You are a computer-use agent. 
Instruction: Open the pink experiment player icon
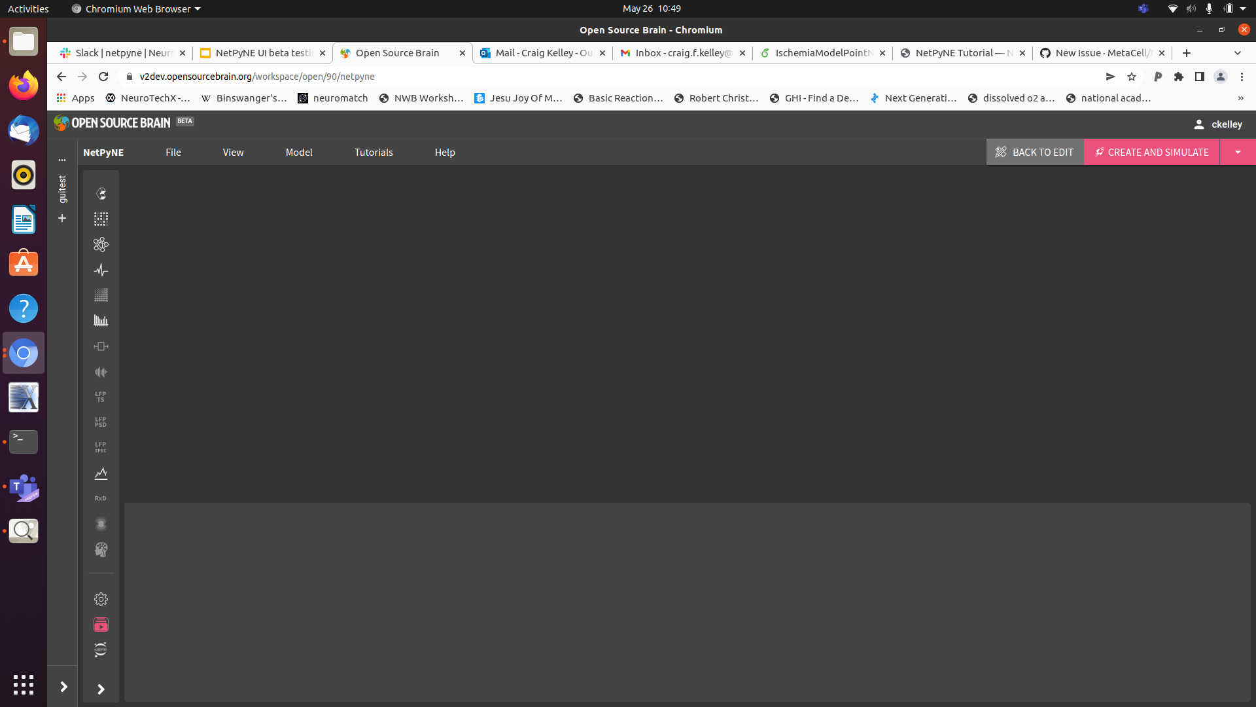pyautogui.click(x=101, y=625)
